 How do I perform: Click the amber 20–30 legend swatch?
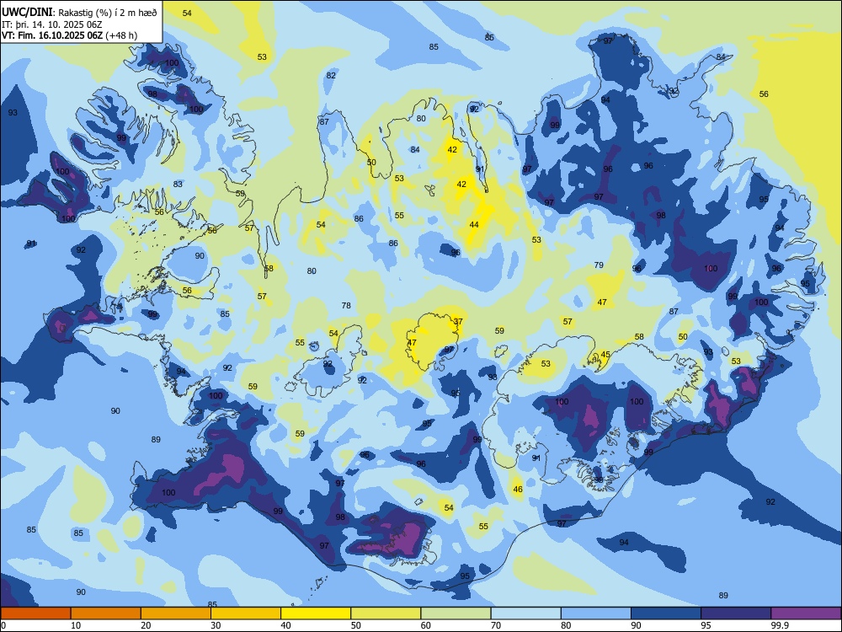[x=176, y=613]
